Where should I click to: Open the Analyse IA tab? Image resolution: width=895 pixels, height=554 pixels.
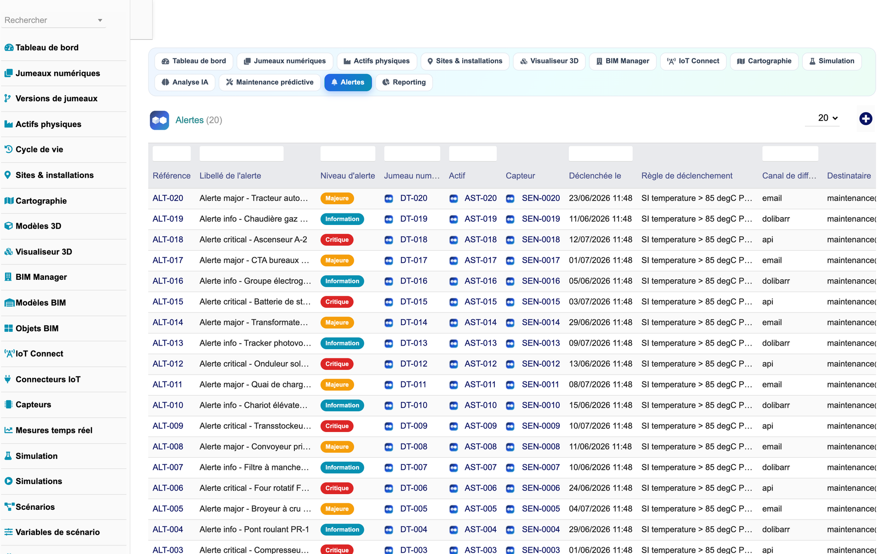[185, 82]
